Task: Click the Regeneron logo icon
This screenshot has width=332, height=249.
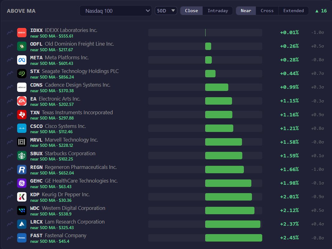Action: pyautogui.click(x=22, y=170)
